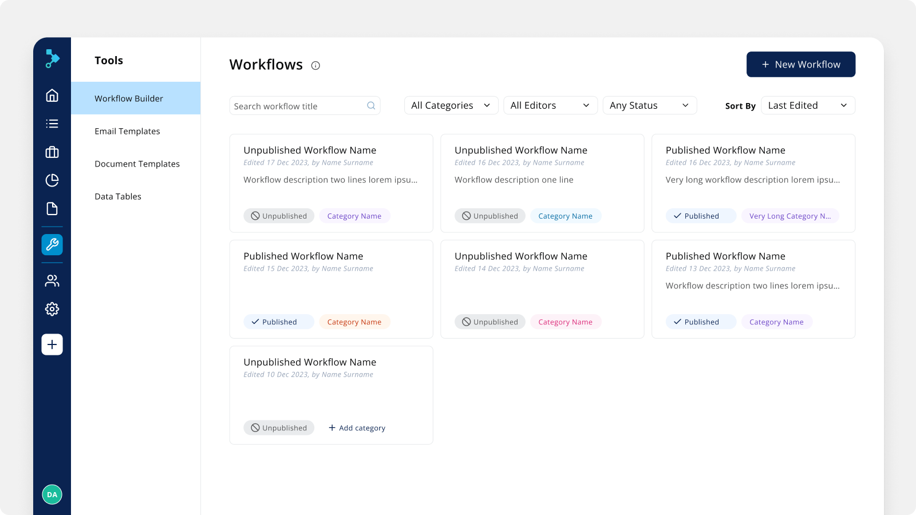Click the list icon in sidebar
This screenshot has height=515, width=916.
52,124
